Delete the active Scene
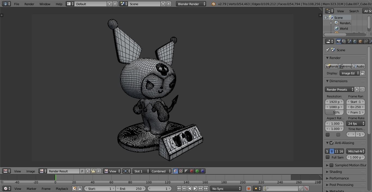Screen dimensions: 372x192 coord(169,4)
